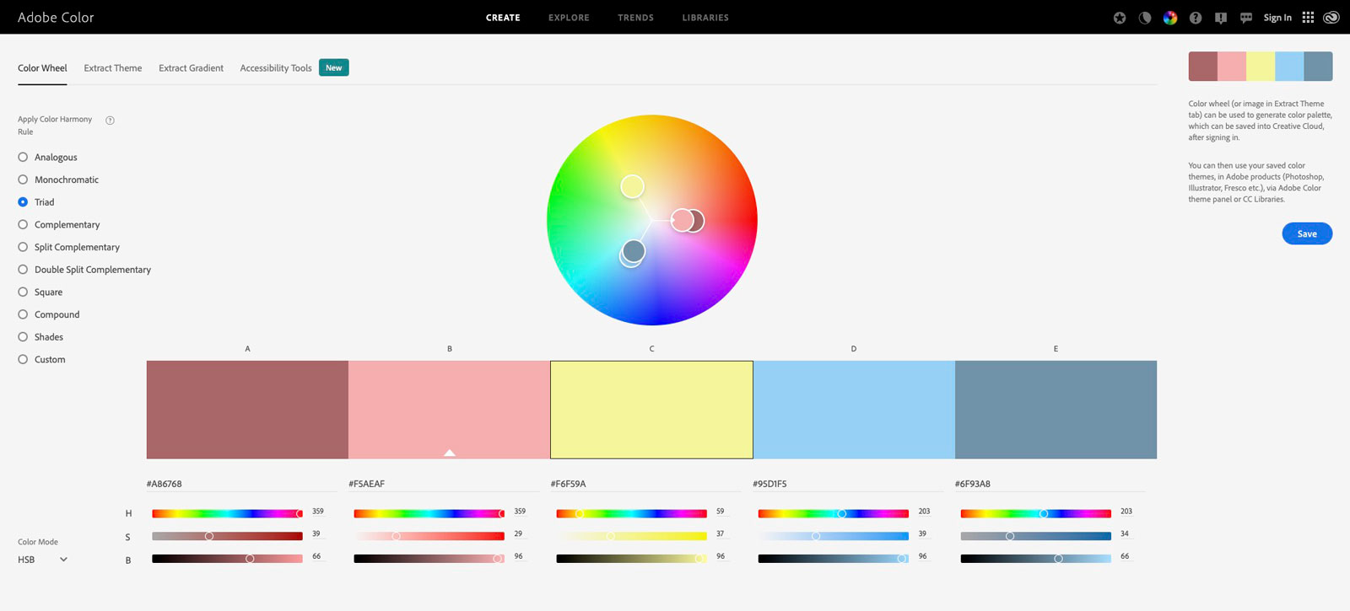This screenshot has height=611, width=1350.
Task: Click the Sign In link
Action: (1277, 18)
